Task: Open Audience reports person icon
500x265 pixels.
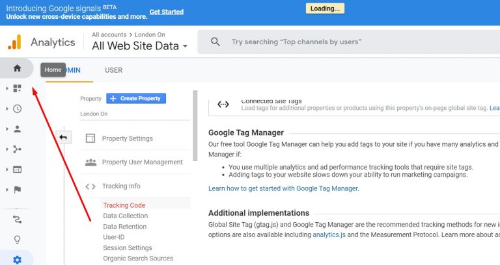Action: (17, 129)
